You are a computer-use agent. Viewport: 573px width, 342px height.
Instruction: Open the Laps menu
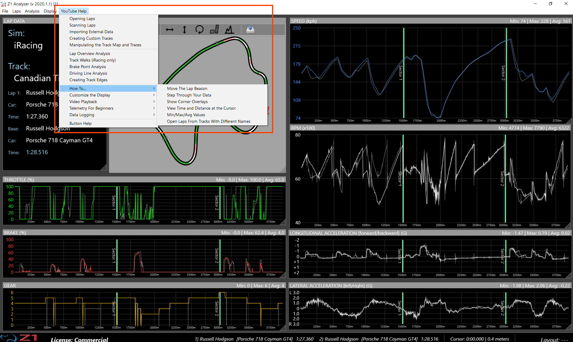(16, 11)
